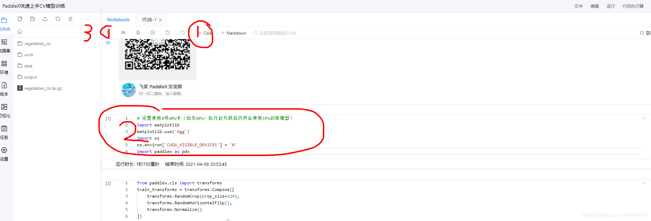This screenshot has height=221, width=651.
Task: Click the os.environ CUDA_VISIBLE_DEVICES line
Action: click(187, 145)
